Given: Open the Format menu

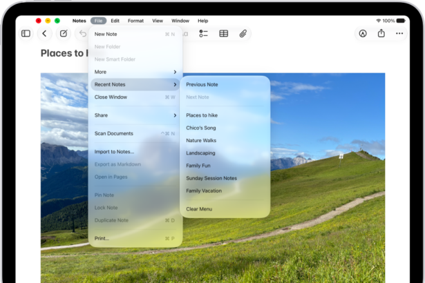Looking at the screenshot, I should pyautogui.click(x=135, y=21).
